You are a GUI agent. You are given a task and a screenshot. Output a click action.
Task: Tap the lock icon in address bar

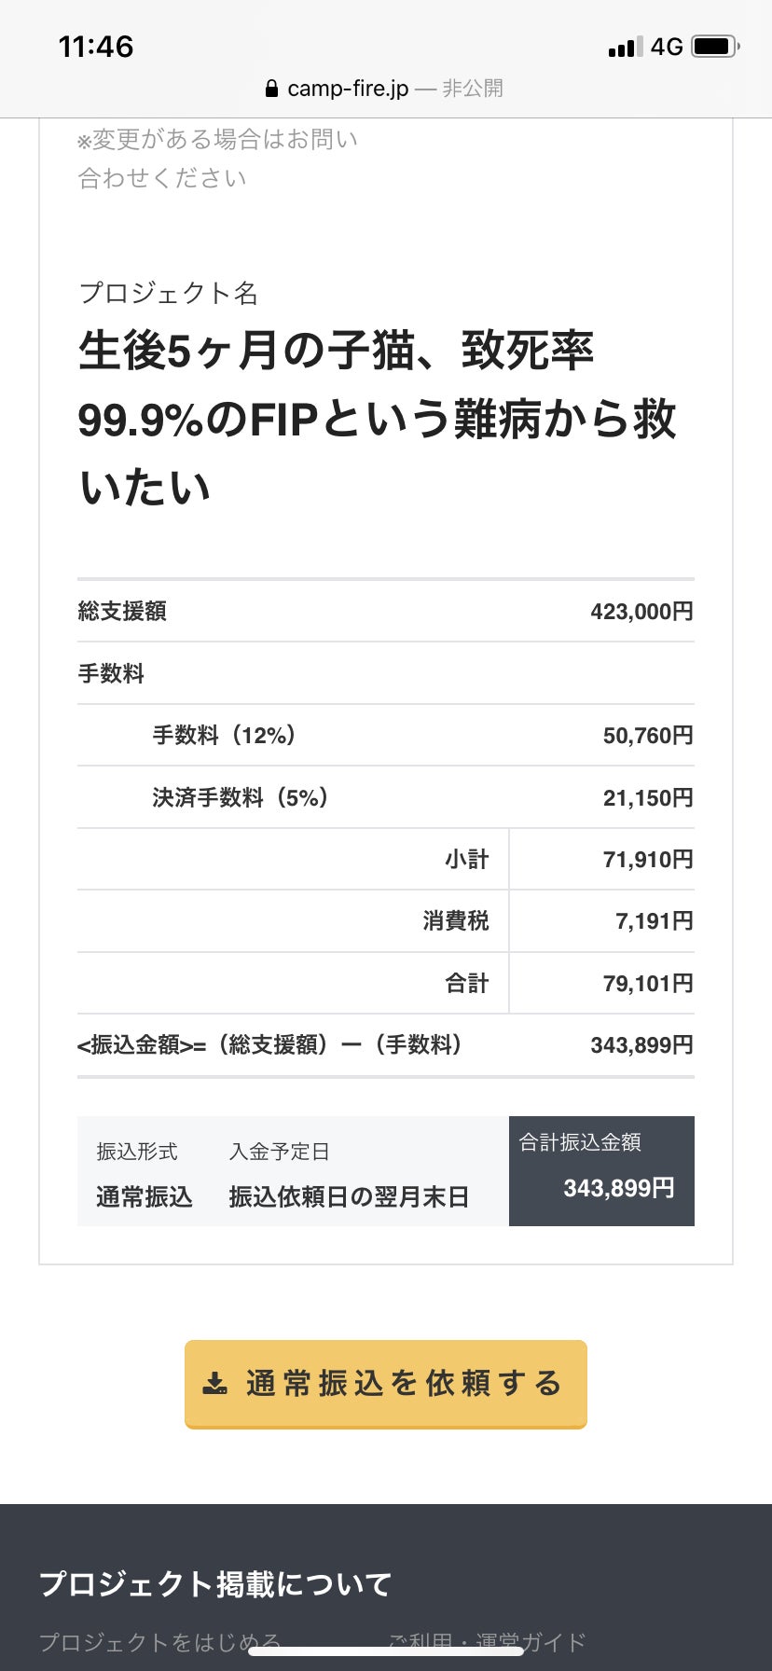[x=271, y=89]
